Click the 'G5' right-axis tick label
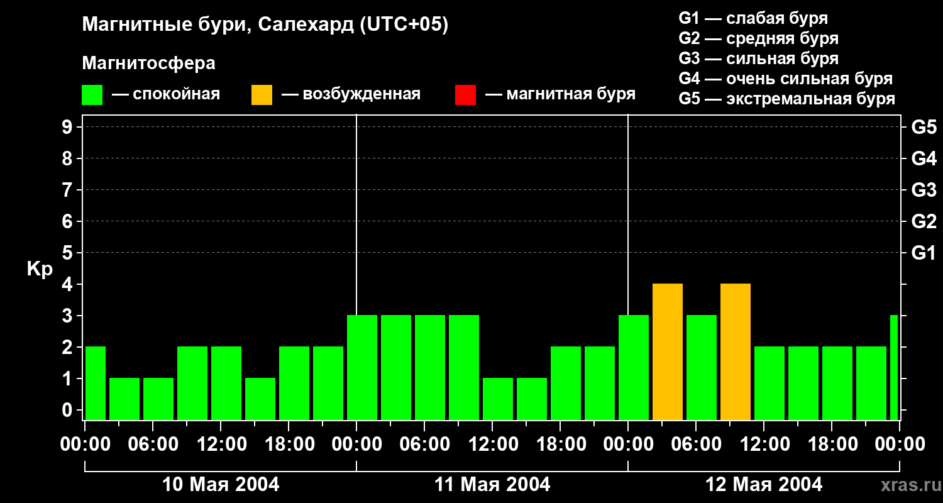 point(924,127)
